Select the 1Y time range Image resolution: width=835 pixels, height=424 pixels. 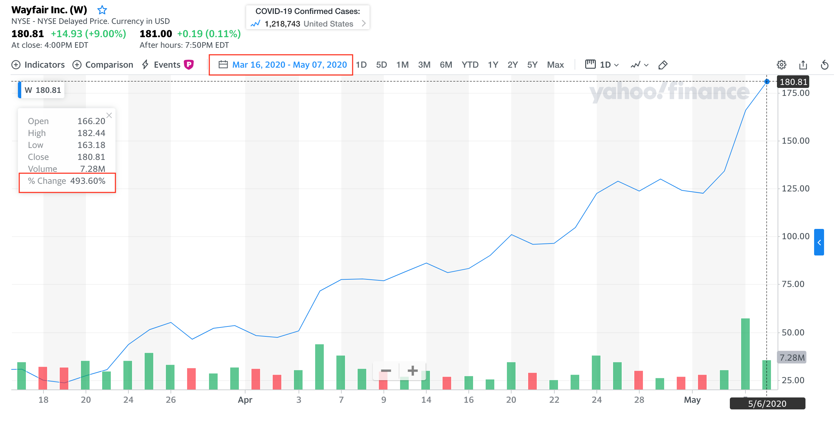493,65
